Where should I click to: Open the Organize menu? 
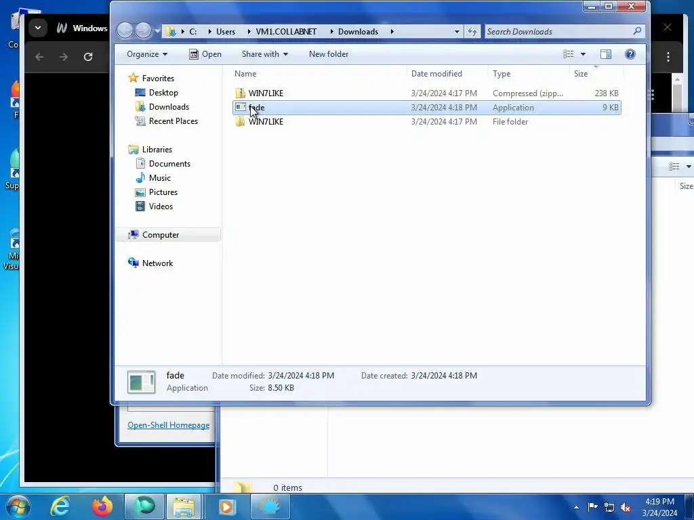click(147, 54)
